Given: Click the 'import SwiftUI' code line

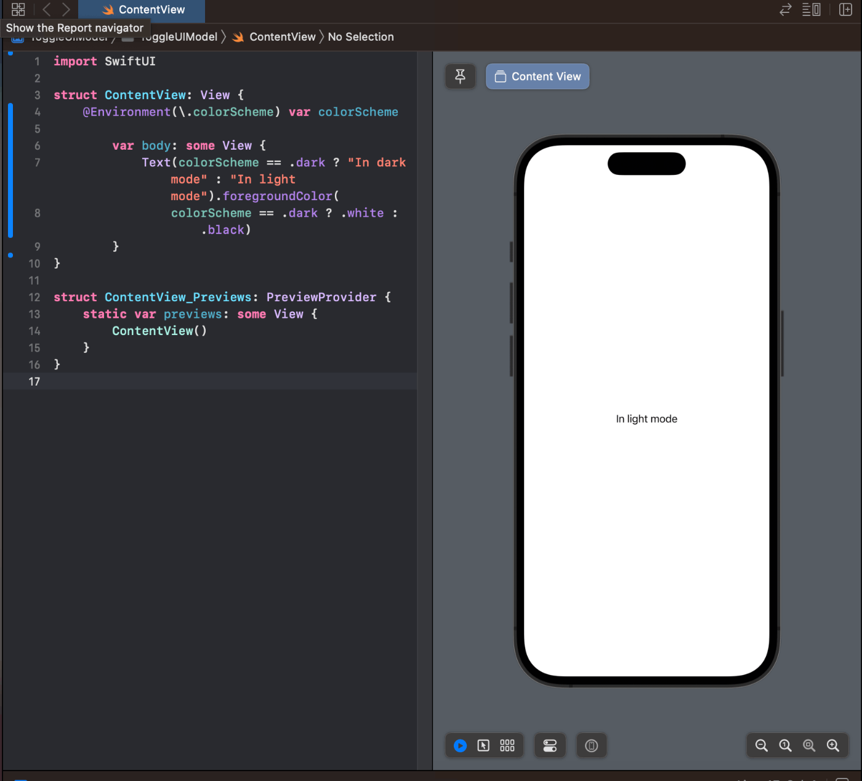Looking at the screenshot, I should coord(105,61).
